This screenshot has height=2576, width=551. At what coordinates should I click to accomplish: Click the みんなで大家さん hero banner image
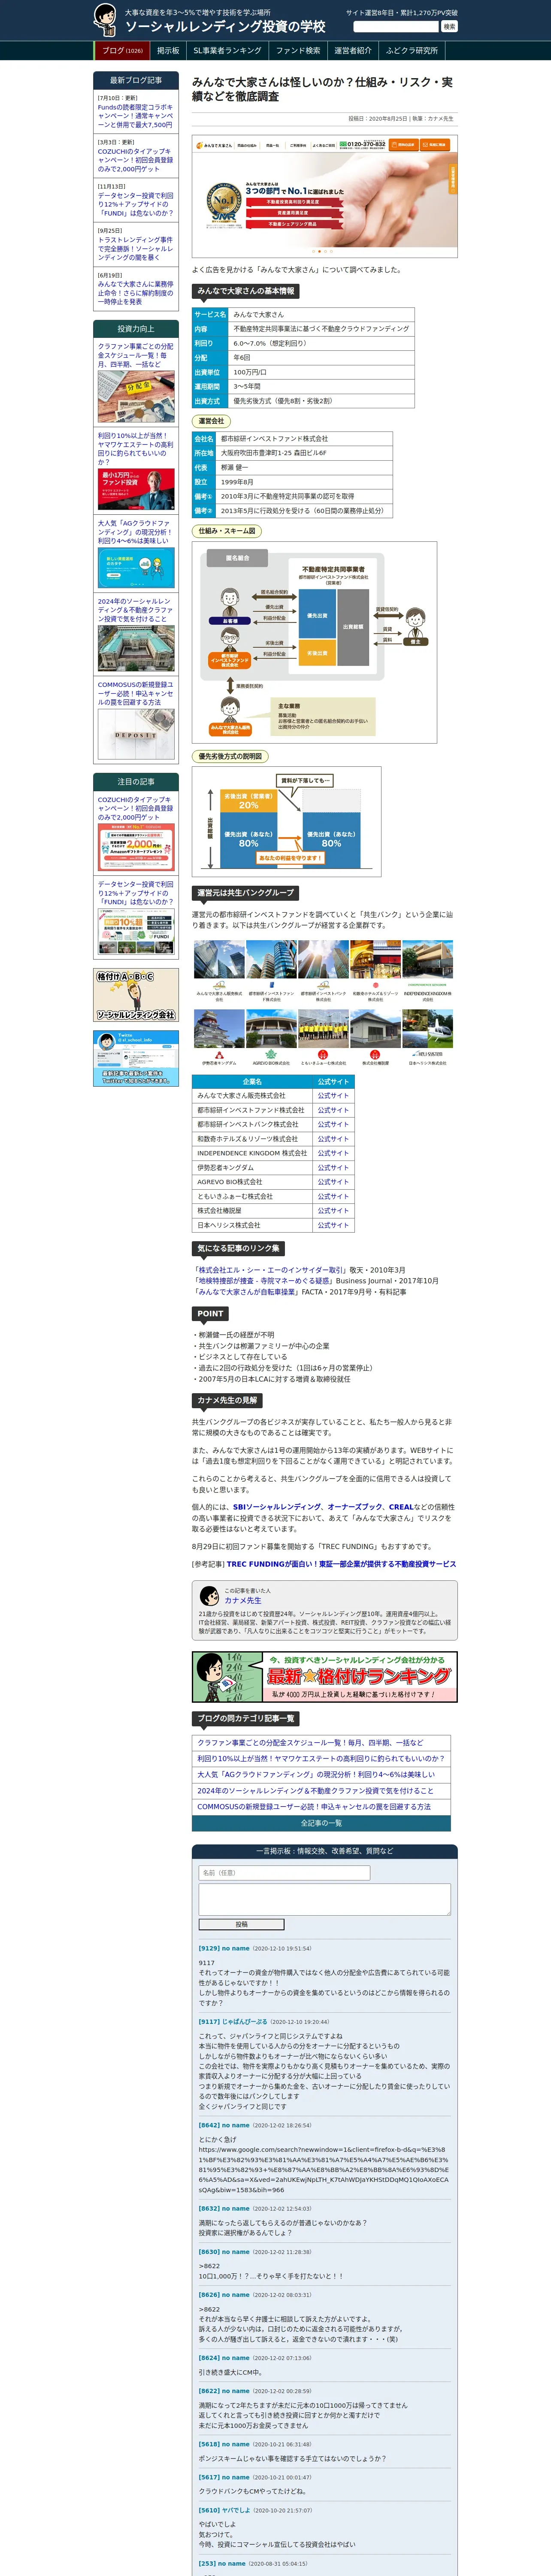[x=325, y=196]
